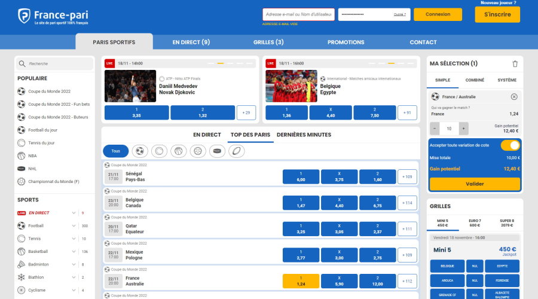538x299 pixels.
Task: Pick draw 3,05 for Qatar Equateur
Action: (x=339, y=229)
